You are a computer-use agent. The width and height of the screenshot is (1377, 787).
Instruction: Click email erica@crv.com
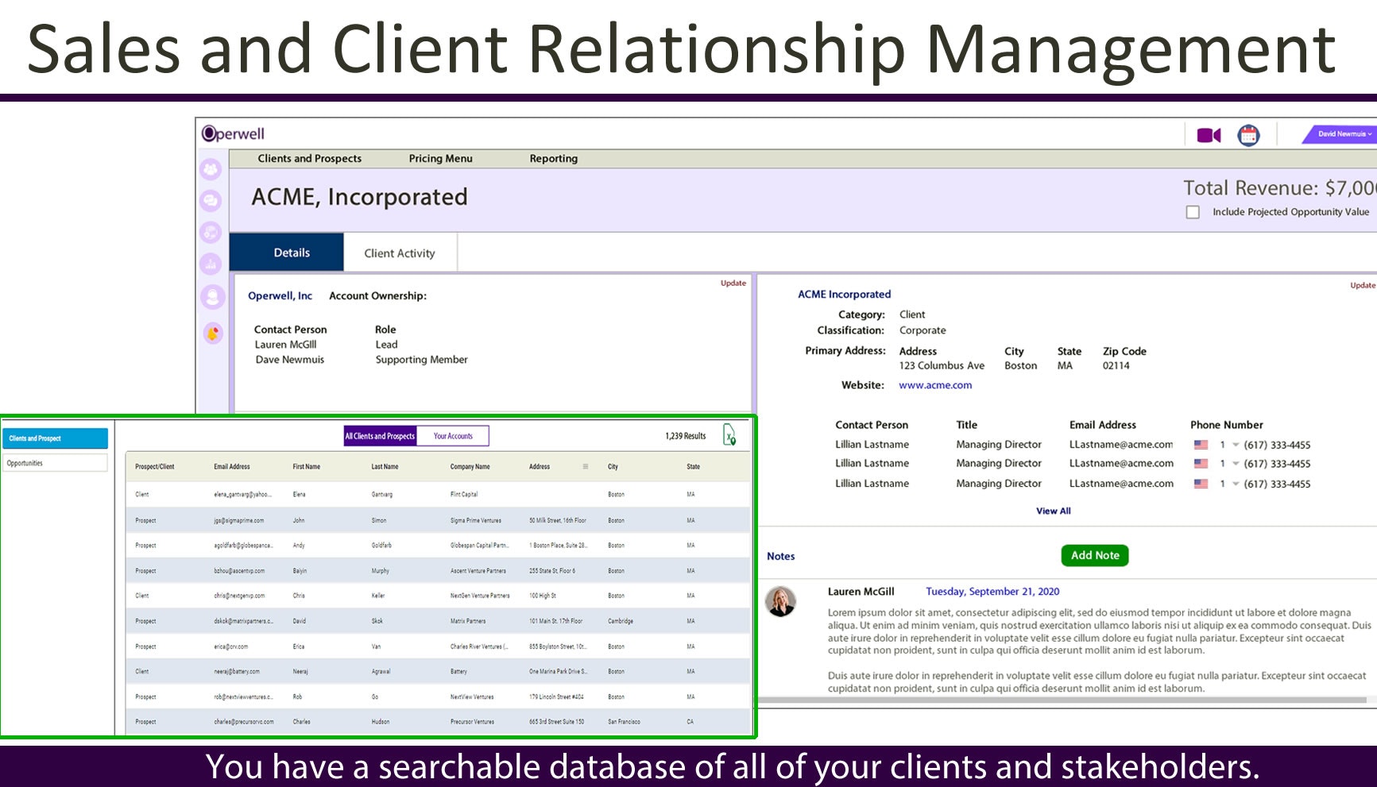click(x=231, y=646)
